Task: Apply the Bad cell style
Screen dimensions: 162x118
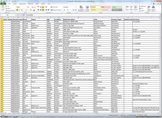Action: point(106,7)
